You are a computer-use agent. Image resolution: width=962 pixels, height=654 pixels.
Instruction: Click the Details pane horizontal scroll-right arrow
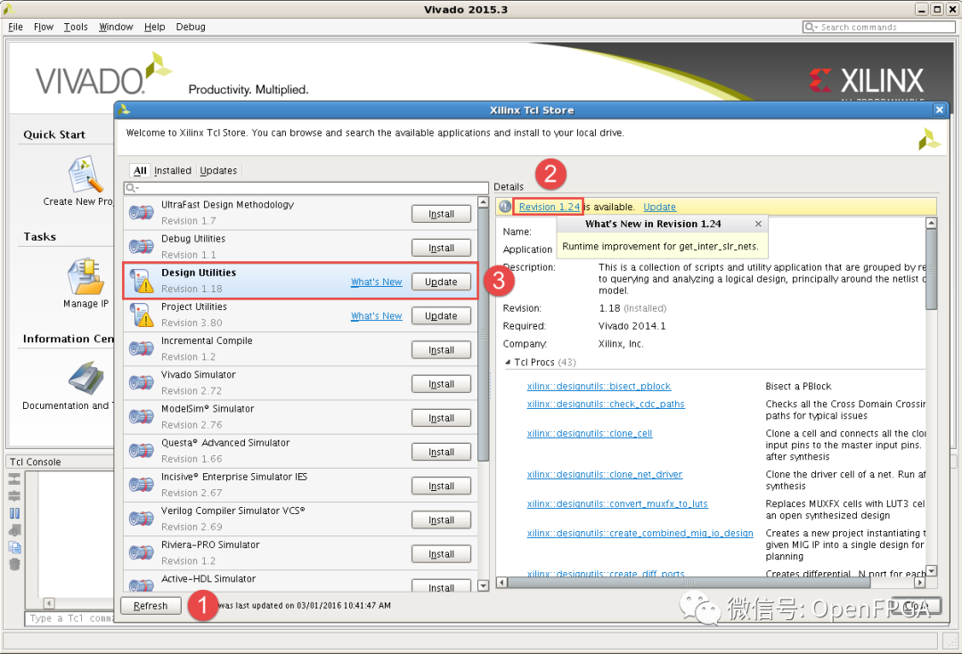918,582
